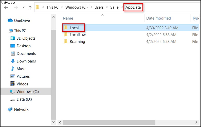
Task: Select the Roaming folder
Action: [77, 42]
